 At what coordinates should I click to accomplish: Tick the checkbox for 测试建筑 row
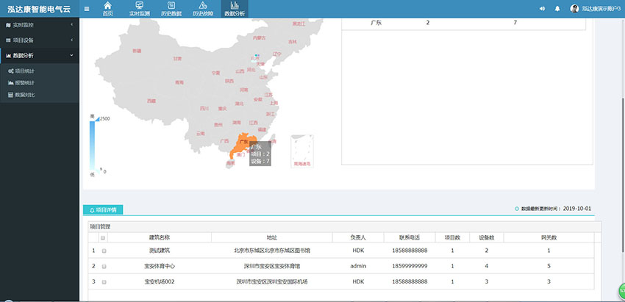(x=103, y=251)
